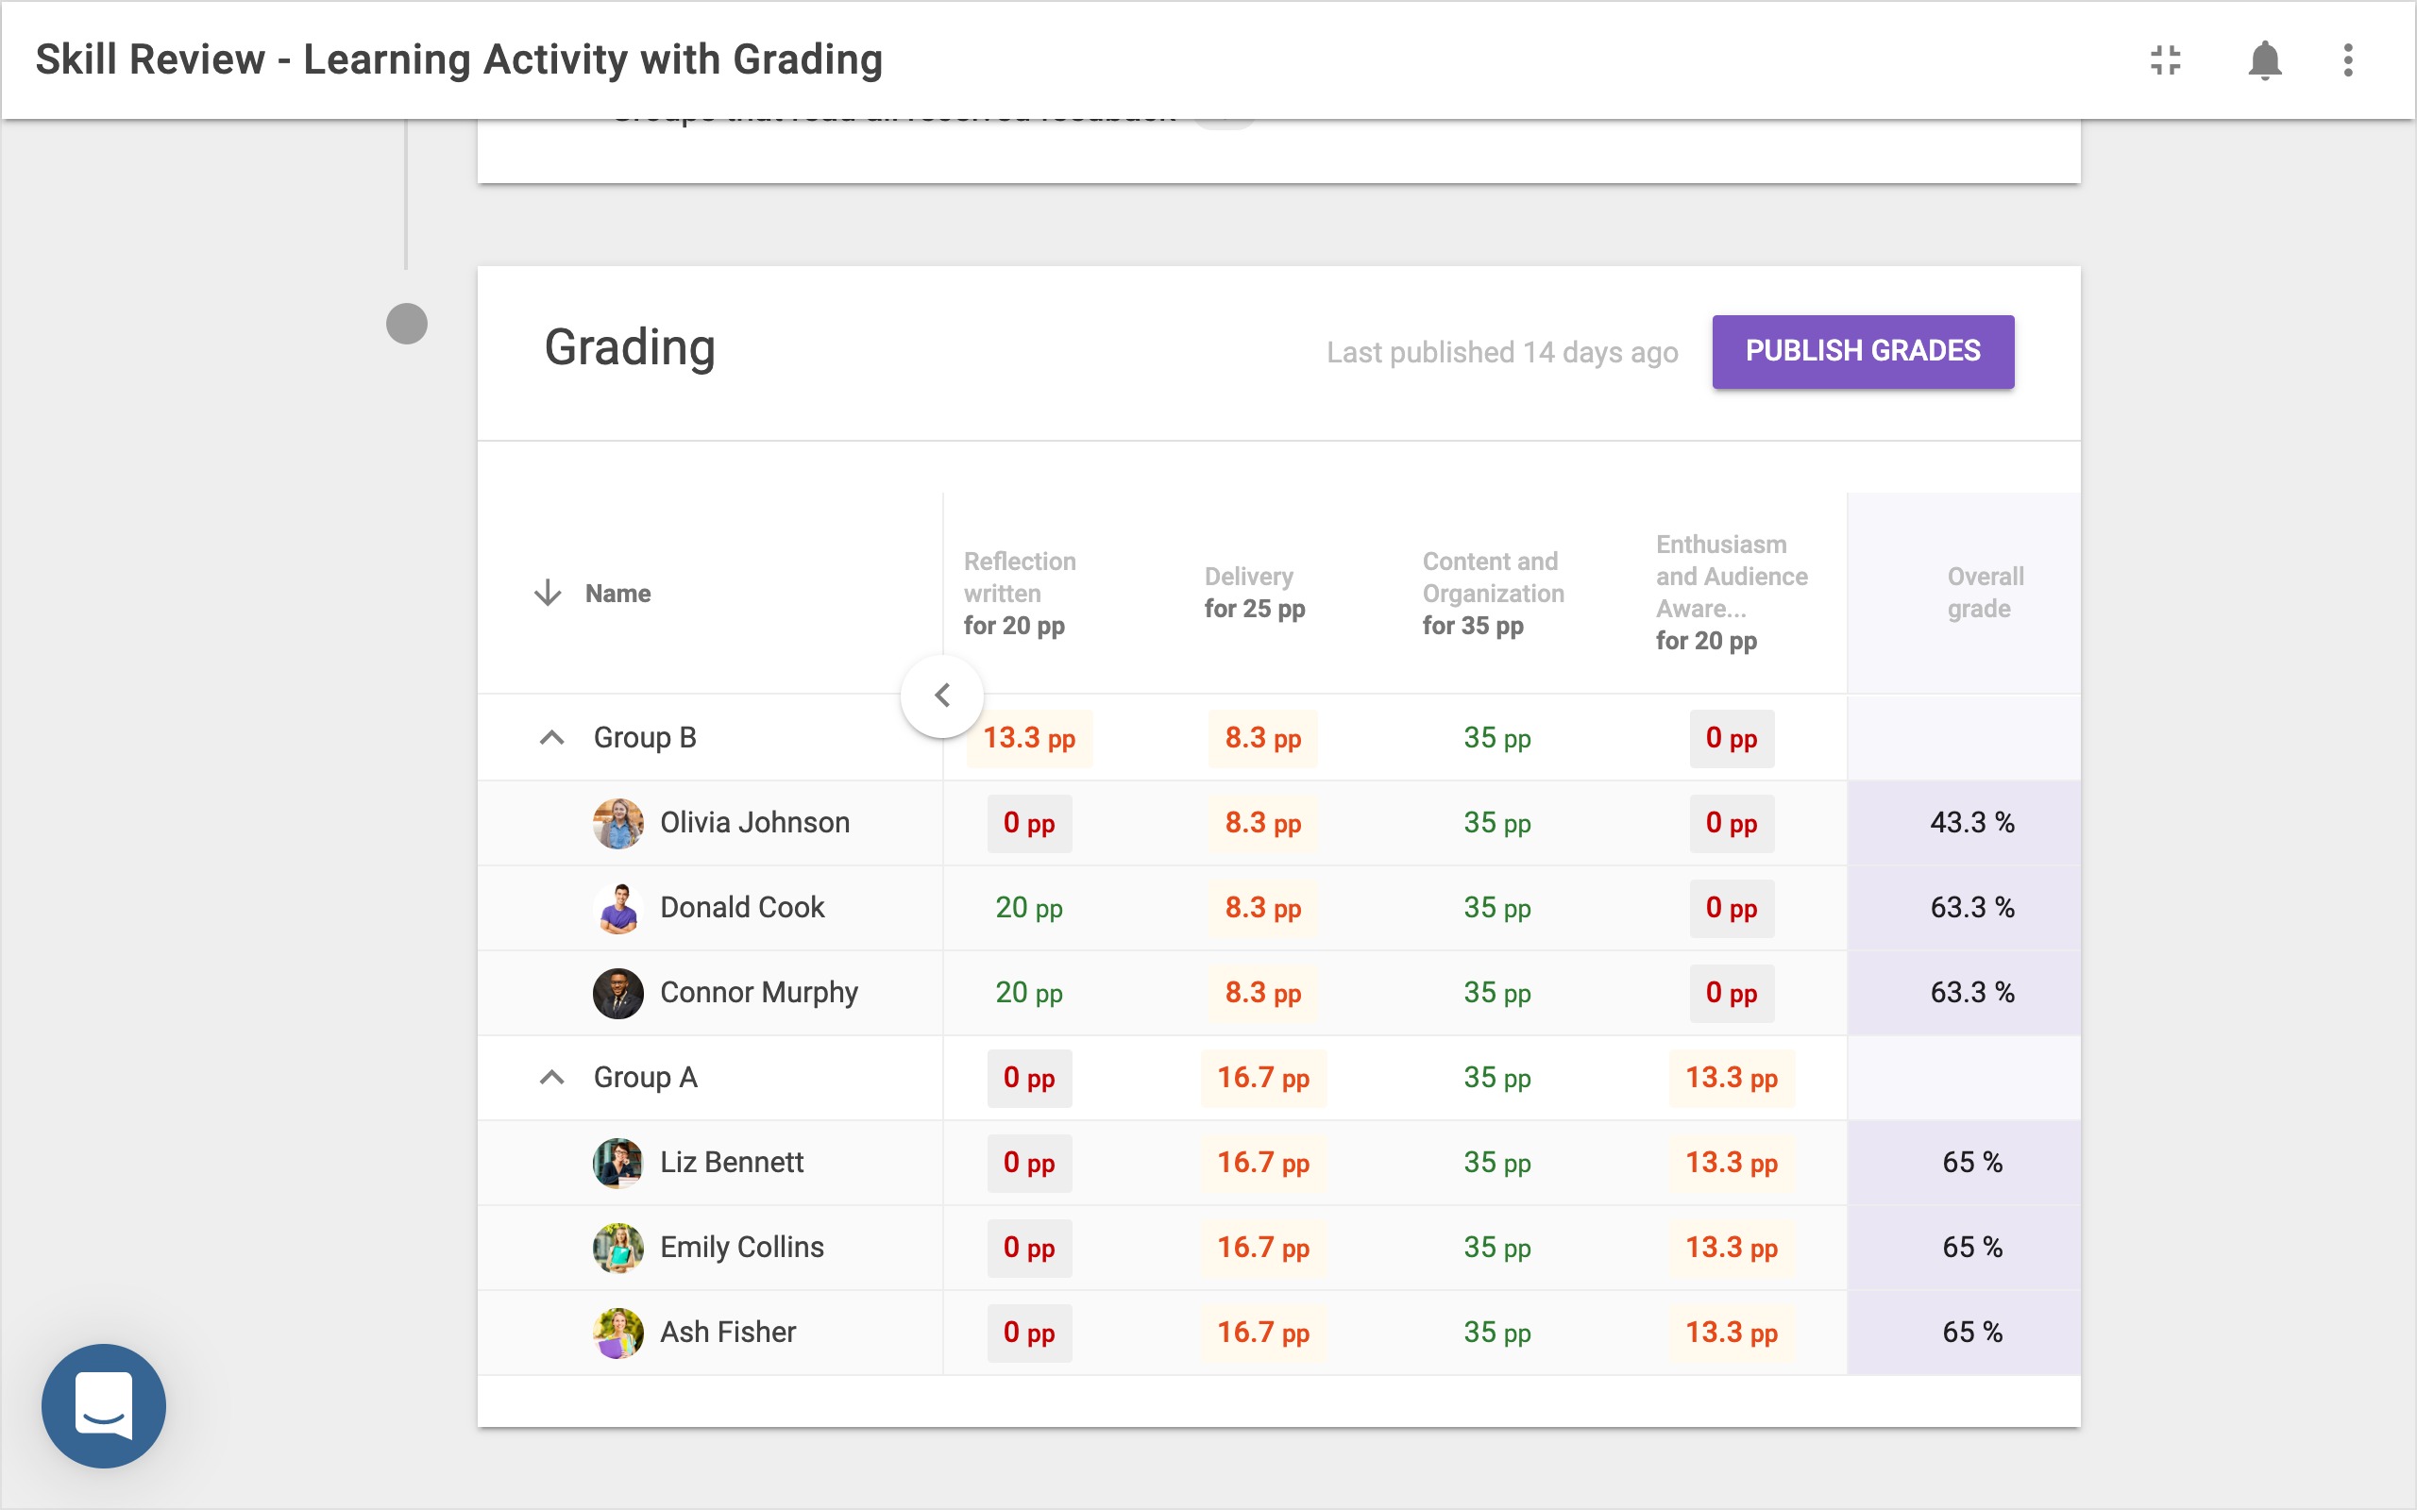This screenshot has height=1510, width=2417.
Task: Click the sort arrow next to Name
Action: point(548,594)
